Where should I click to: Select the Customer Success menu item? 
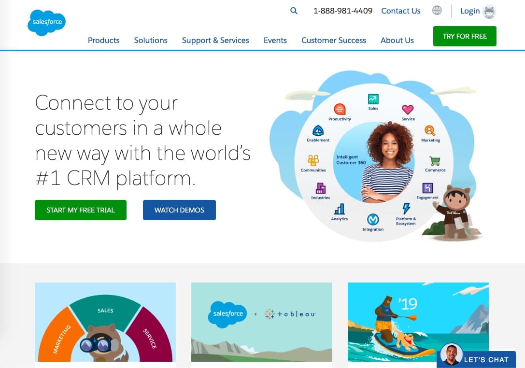(334, 41)
